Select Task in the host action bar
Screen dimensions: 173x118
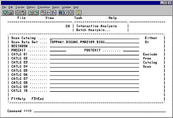pos(78,18)
